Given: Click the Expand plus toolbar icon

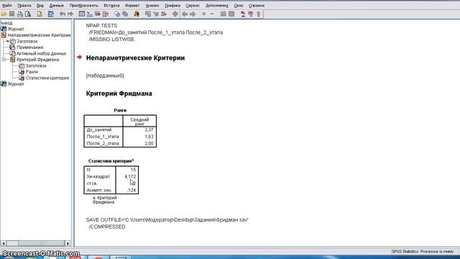Looking at the screenshot, I should point(204,14).
